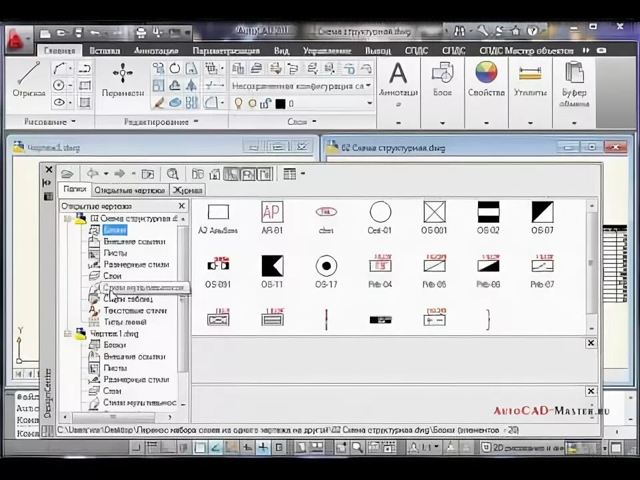Click the print icon in quick access toolbar

pyautogui.click(x=141, y=32)
